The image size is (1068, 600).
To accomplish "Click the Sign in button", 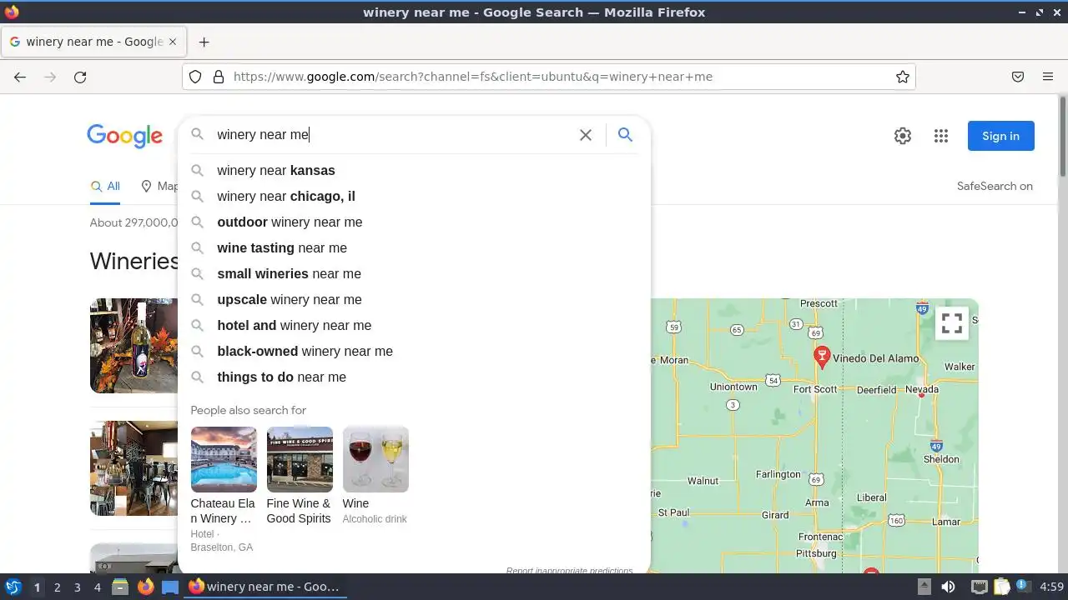I will coord(1000,136).
